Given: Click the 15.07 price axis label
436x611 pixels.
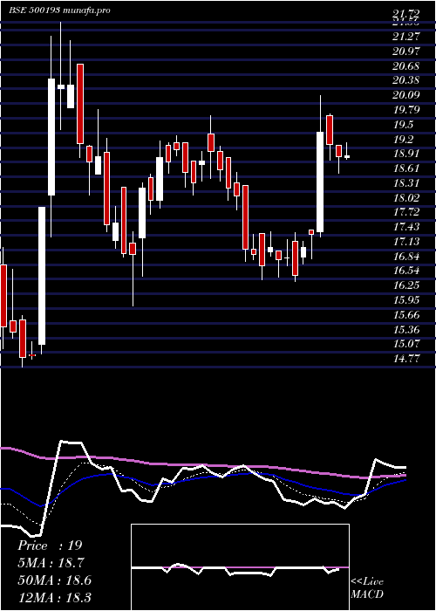Looking at the screenshot, I should point(406,344).
